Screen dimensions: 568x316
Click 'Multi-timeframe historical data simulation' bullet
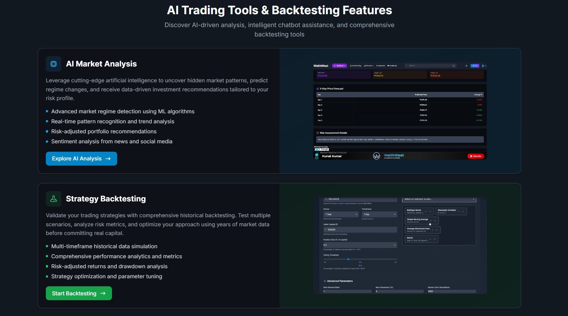coord(104,246)
